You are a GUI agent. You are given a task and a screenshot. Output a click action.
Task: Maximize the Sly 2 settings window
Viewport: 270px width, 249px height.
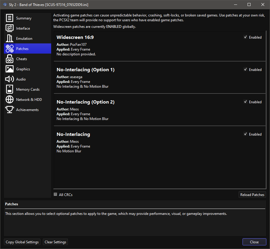point(249,5)
